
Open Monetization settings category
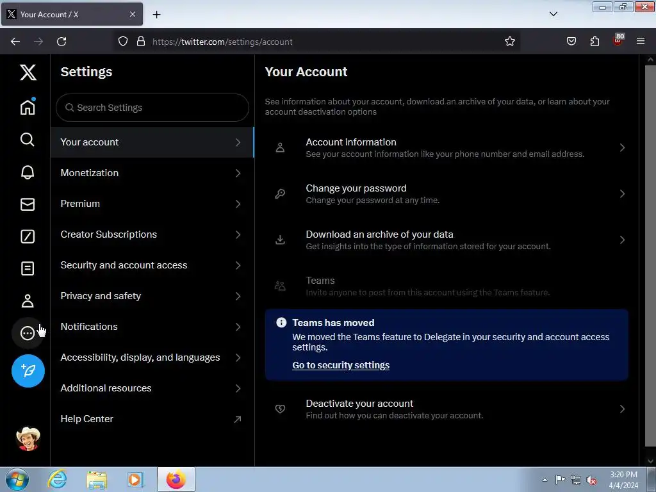pos(152,173)
